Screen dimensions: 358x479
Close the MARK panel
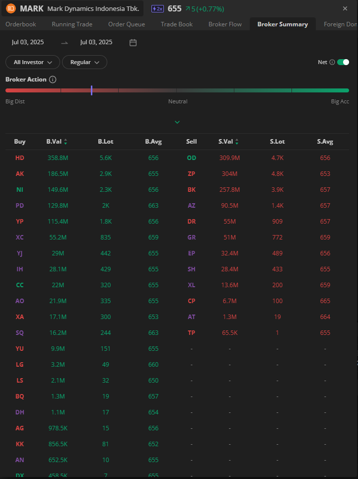[x=345, y=8]
